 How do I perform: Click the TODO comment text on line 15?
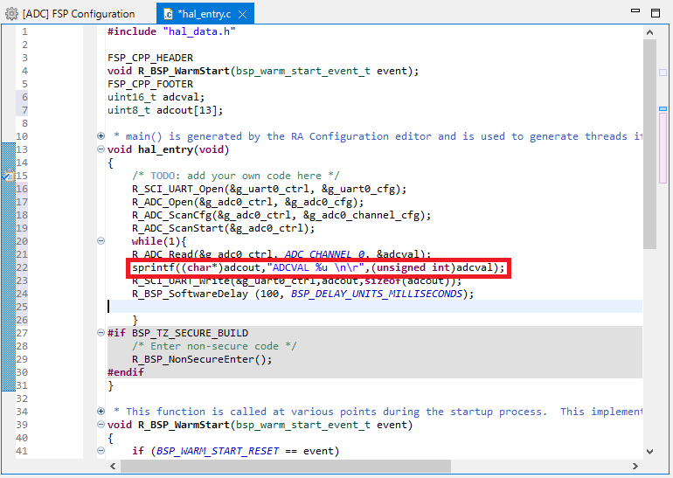[236, 176]
